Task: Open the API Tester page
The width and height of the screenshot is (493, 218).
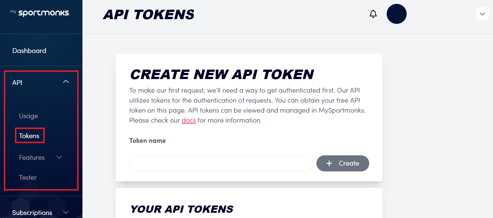Action: [28, 178]
